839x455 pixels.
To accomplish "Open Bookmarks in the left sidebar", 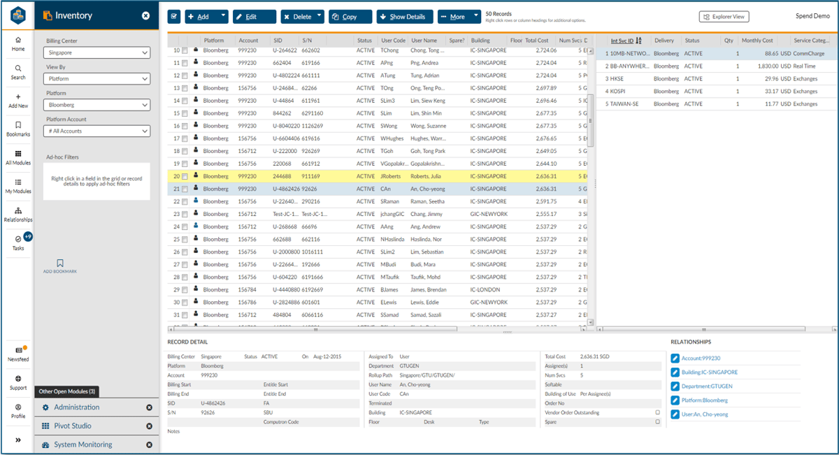I will pyautogui.click(x=18, y=129).
